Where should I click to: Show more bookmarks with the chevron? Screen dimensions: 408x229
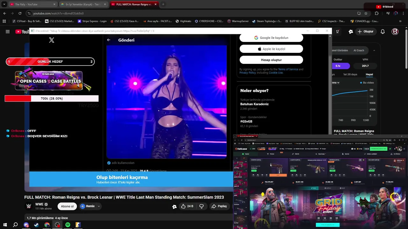click(400, 21)
